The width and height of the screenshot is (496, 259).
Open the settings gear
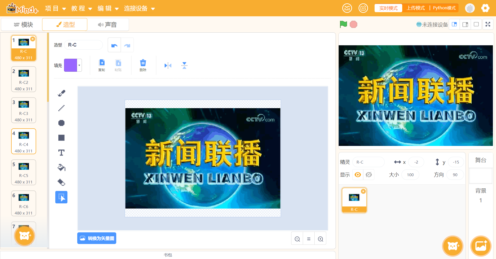pos(485,8)
